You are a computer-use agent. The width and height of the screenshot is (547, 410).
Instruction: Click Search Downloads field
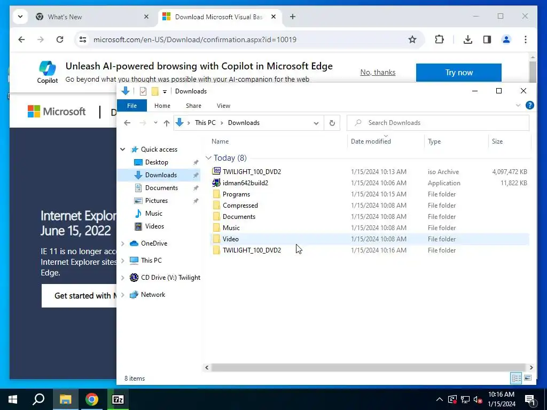(x=438, y=123)
